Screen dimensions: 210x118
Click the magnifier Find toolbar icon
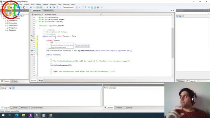click(x=102, y=7)
